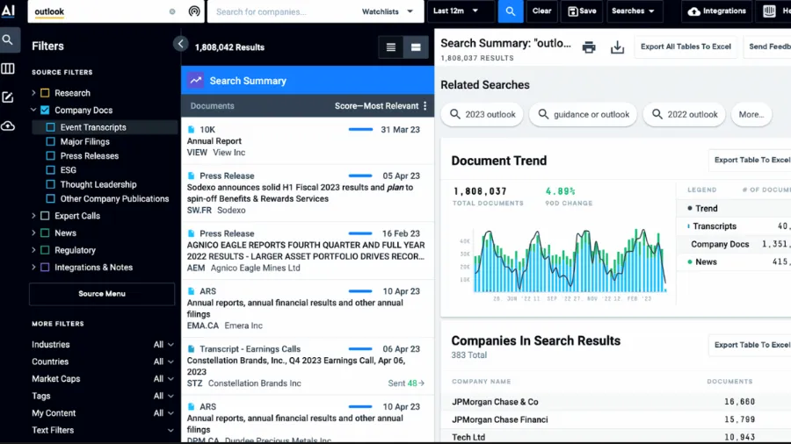Viewport: 791px width, 444px height.
Task: Collapse the Filters panel arrow
Action: click(x=180, y=44)
